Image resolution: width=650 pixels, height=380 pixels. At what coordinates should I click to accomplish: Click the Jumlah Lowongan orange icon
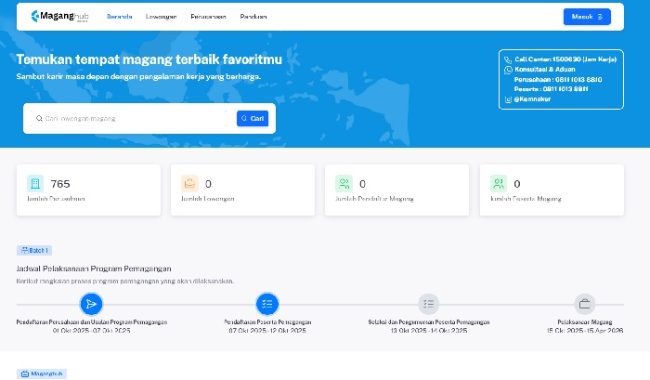coord(189,184)
